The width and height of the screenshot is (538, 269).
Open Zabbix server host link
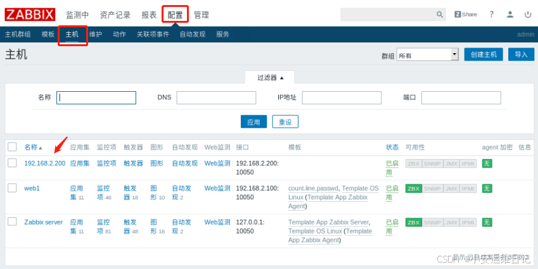pos(44,222)
